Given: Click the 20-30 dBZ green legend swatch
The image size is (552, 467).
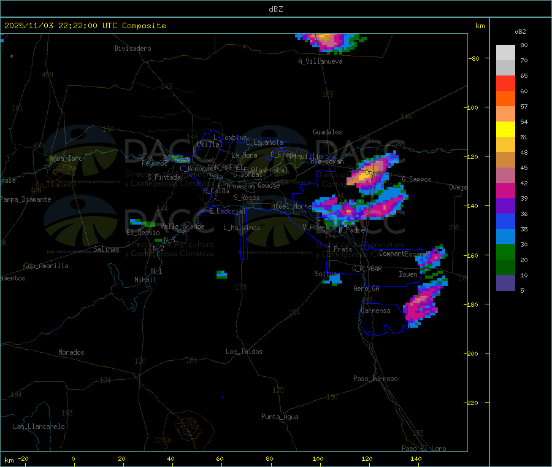Looking at the screenshot, I should [505, 252].
